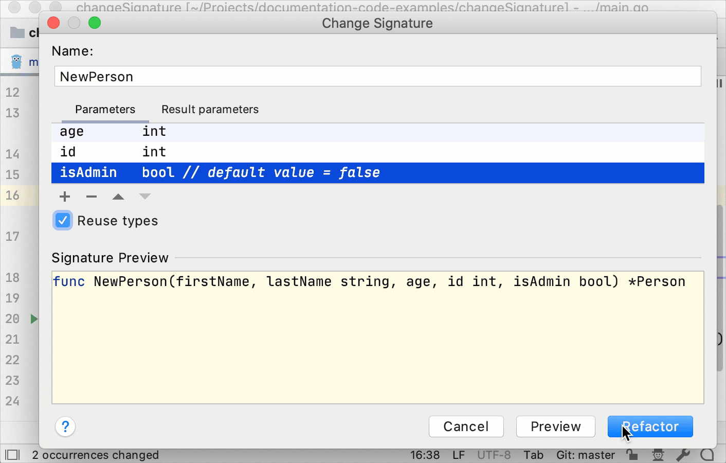
Task: Open the LF line separator selector
Action: [x=458, y=455]
